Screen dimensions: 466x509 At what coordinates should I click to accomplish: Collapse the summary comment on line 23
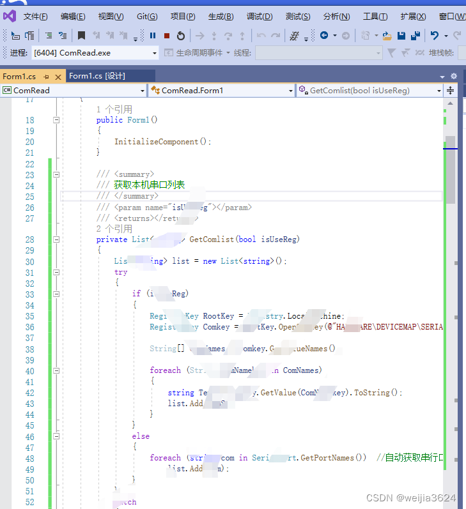tap(56, 174)
